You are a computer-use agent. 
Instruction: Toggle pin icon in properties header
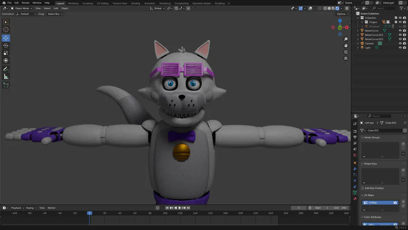405,122
